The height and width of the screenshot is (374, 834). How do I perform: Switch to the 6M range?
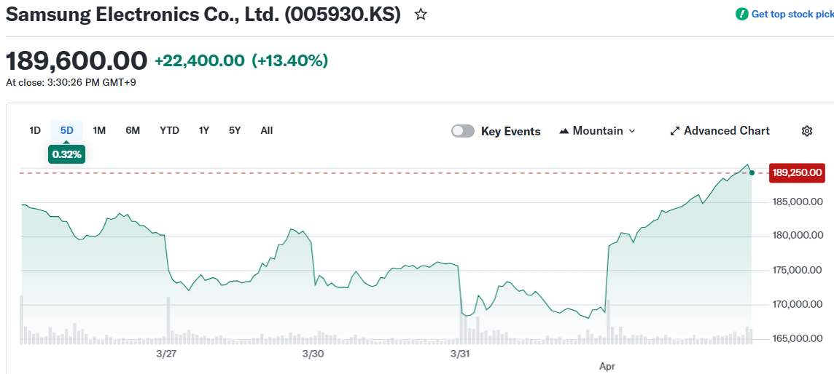pyautogui.click(x=133, y=130)
